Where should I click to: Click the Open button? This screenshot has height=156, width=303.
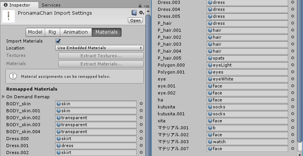[x=136, y=21]
